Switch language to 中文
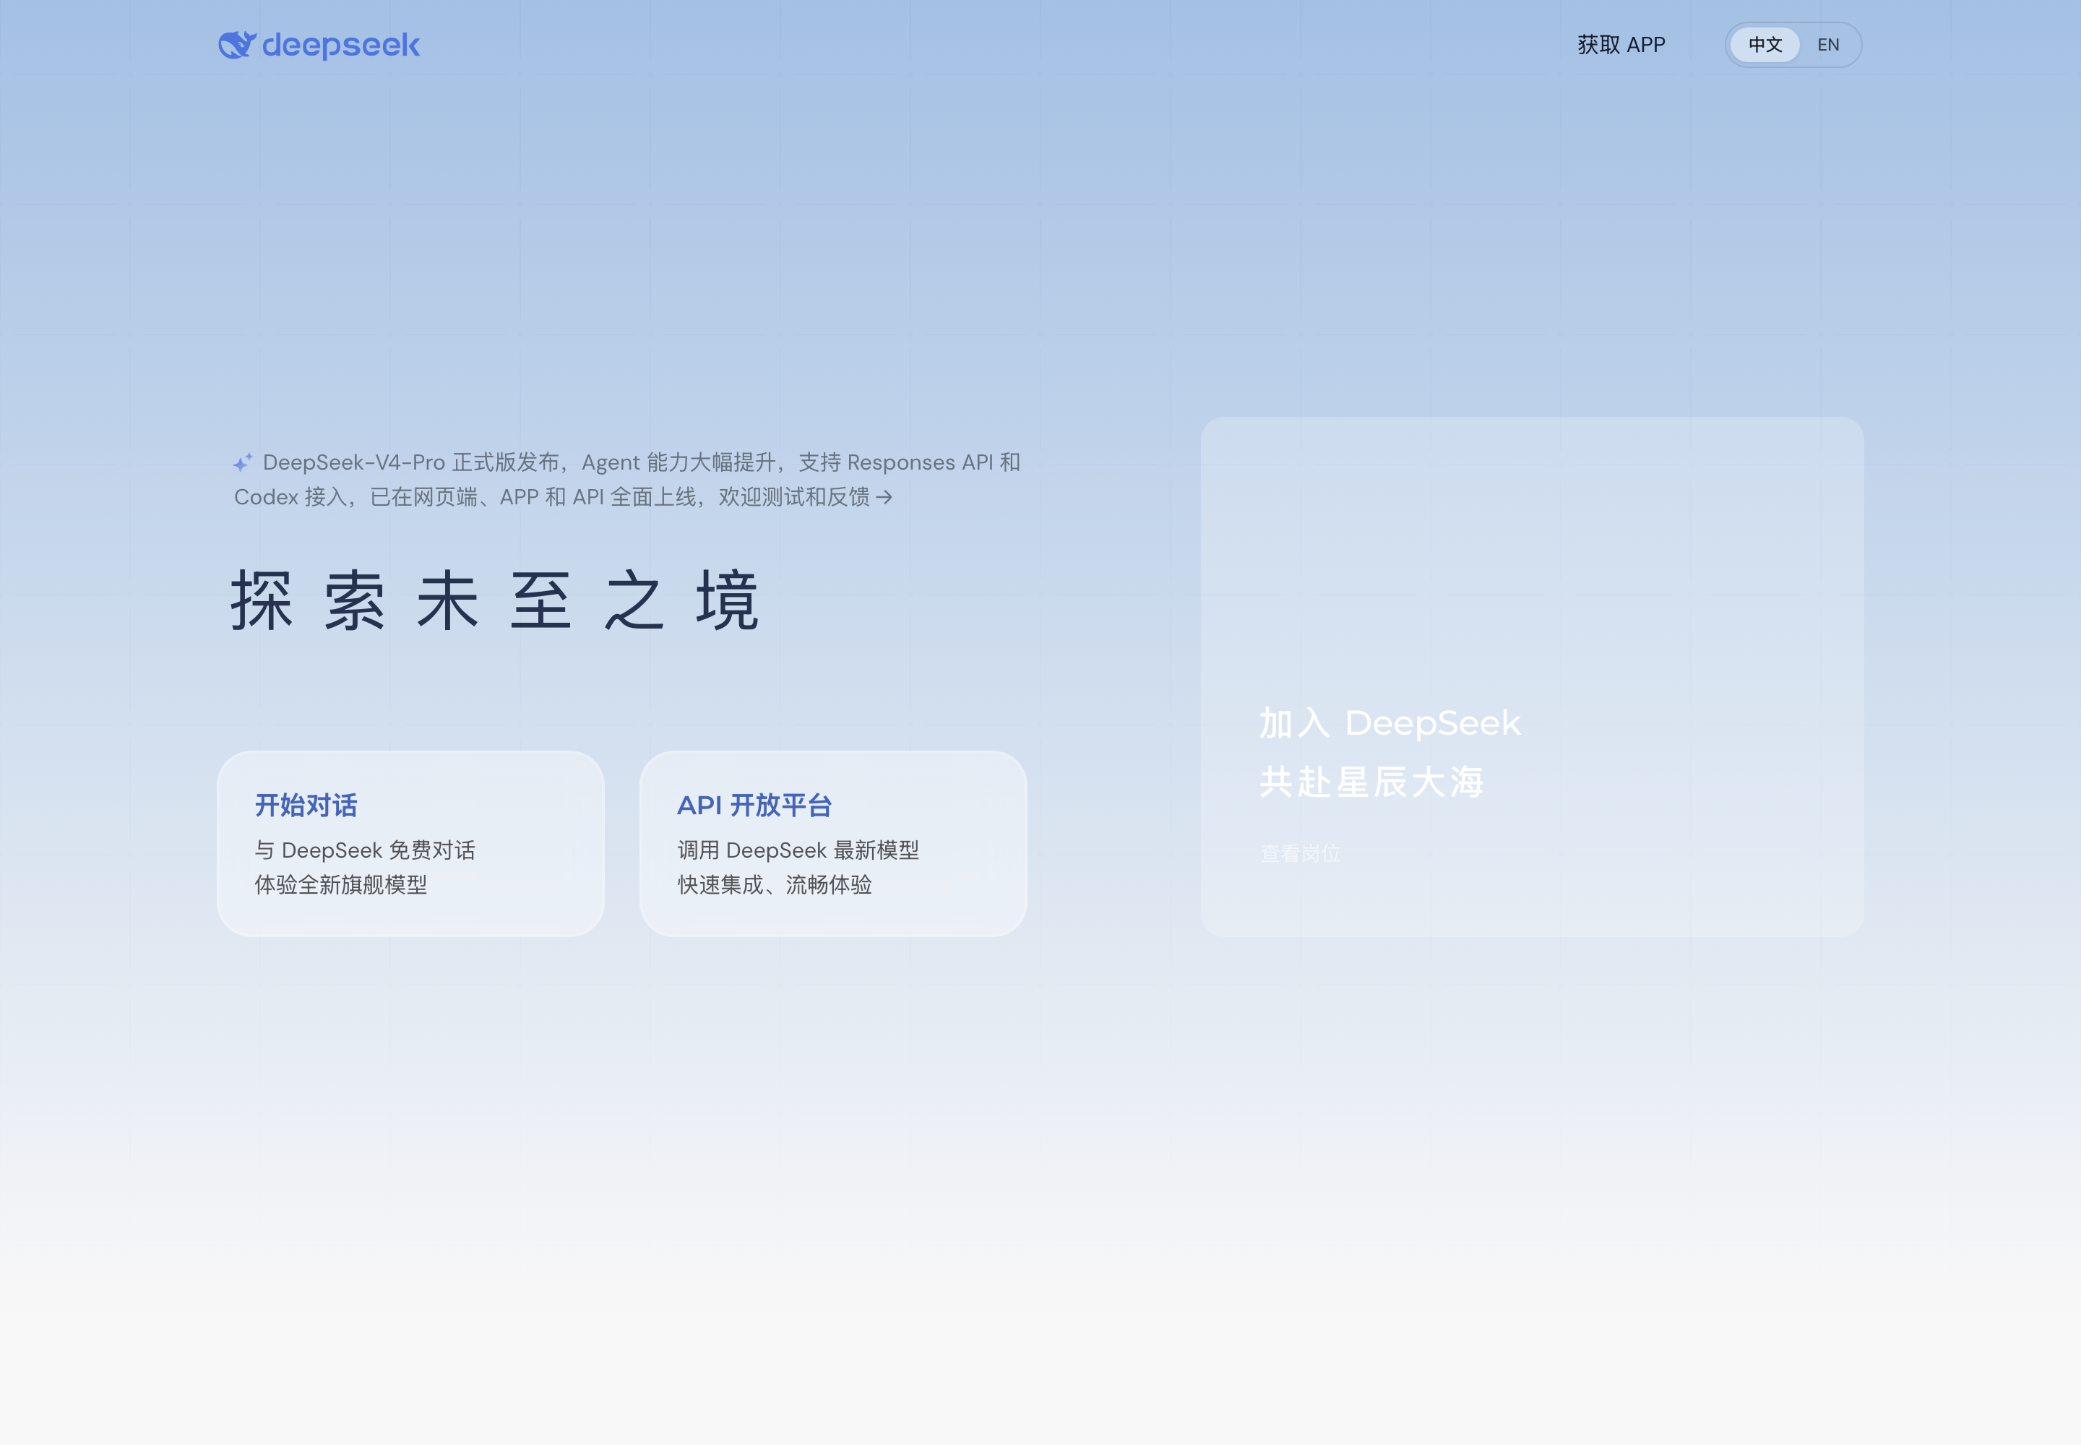The image size is (2081, 1445). point(1765,44)
